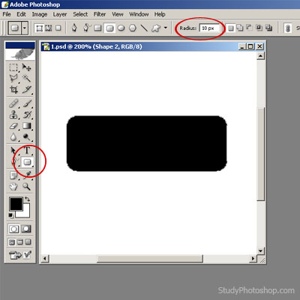The width and height of the screenshot is (300, 300).
Task: Select the Zoom magnifier tool
Action: tap(26, 187)
